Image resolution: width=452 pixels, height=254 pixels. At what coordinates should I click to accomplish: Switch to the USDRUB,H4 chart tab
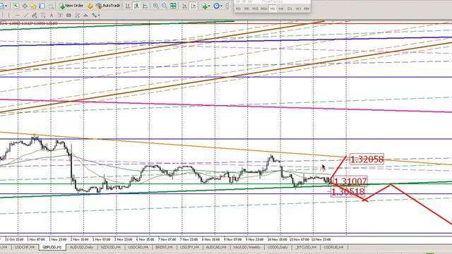click(333, 247)
